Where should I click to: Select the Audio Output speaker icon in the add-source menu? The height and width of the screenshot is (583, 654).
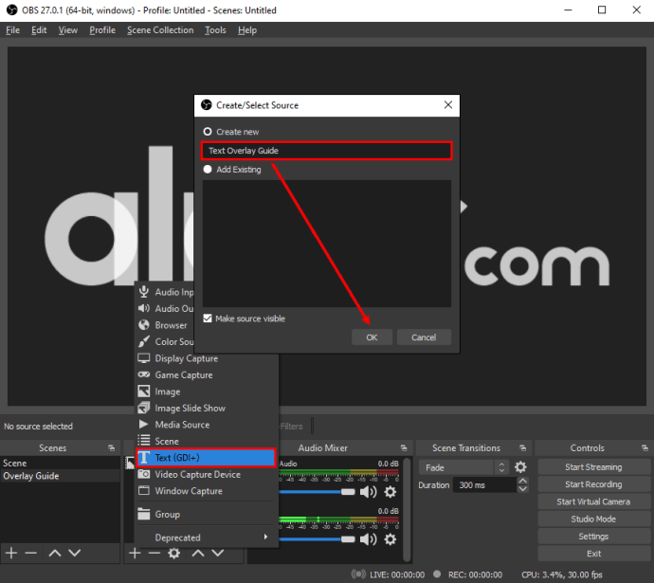click(144, 309)
